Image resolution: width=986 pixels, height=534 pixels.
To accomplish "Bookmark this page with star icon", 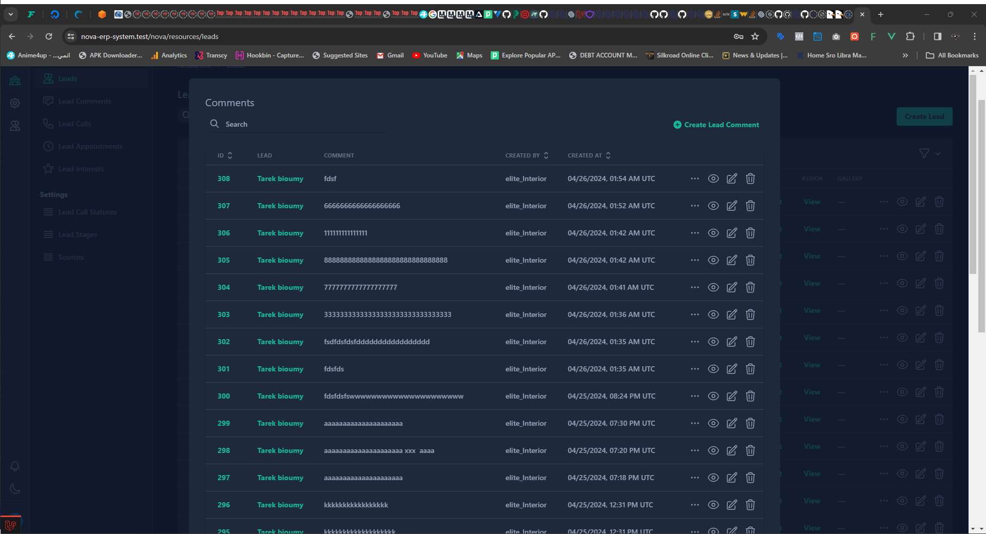I will point(755,36).
